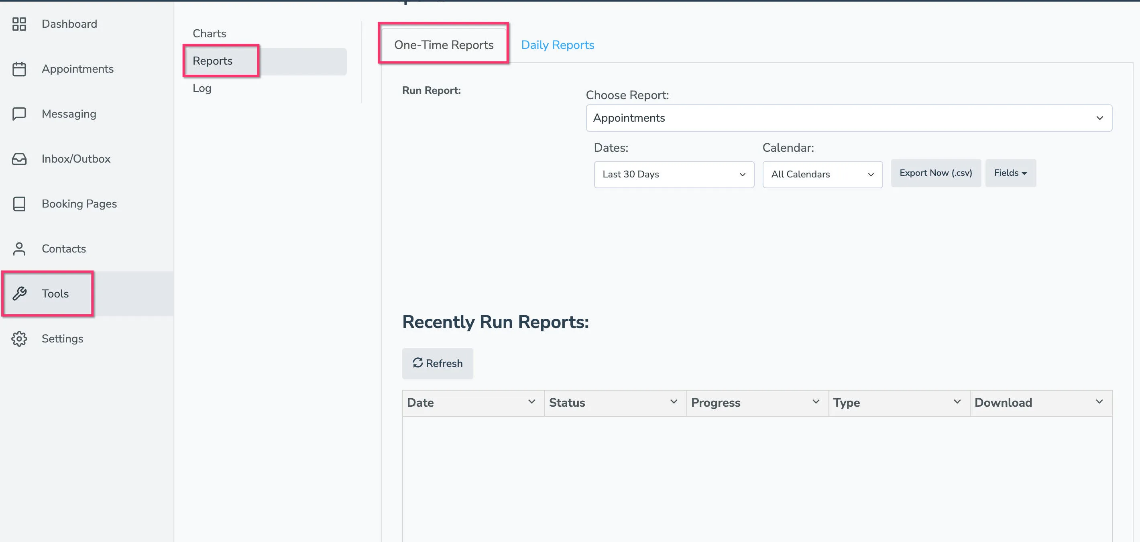Click the Export Now (.csv) button
The height and width of the screenshot is (542, 1140).
tap(936, 173)
